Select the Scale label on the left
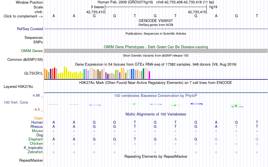 tap(38, 7)
